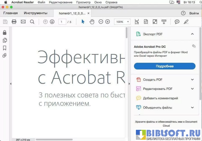Click the zoom out minus icon

(101, 22)
